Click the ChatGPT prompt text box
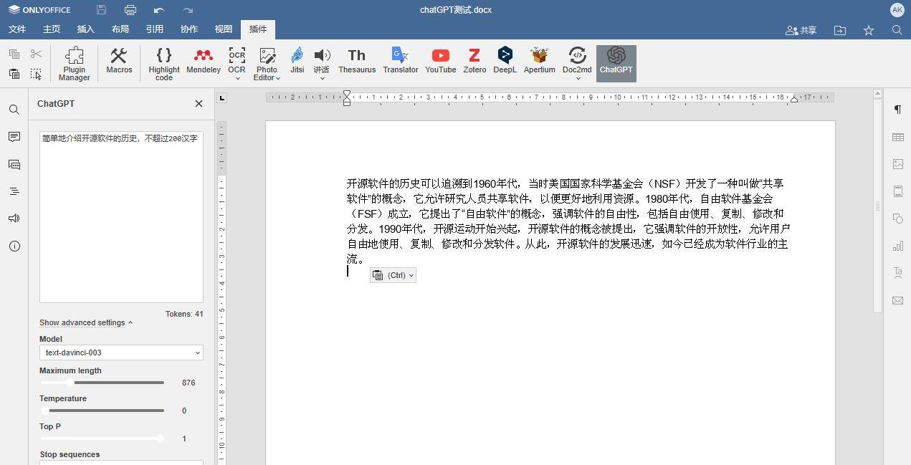 coord(121,215)
